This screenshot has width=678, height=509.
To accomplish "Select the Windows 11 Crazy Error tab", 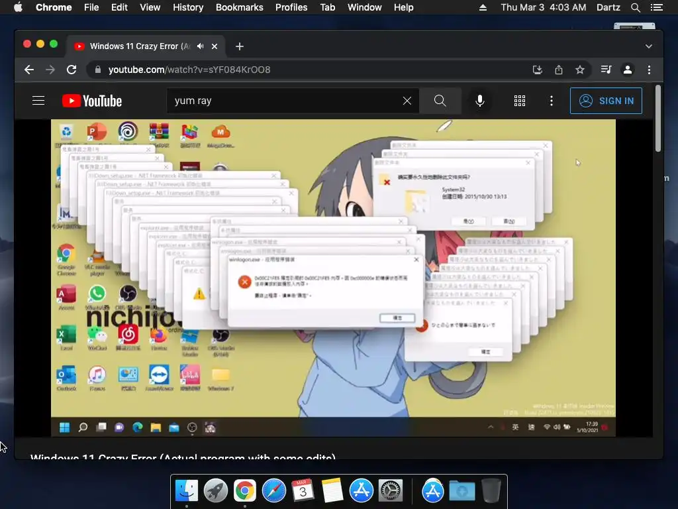I will point(145,46).
